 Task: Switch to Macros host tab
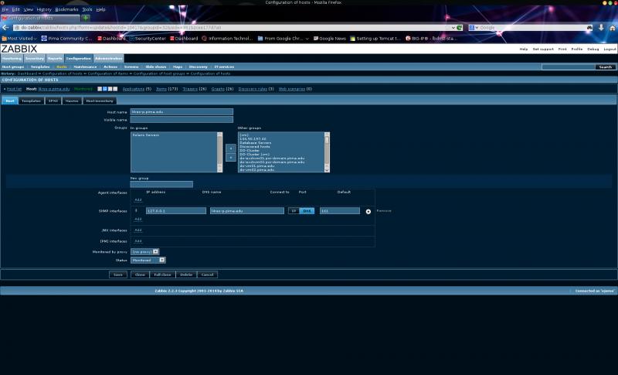(x=72, y=101)
